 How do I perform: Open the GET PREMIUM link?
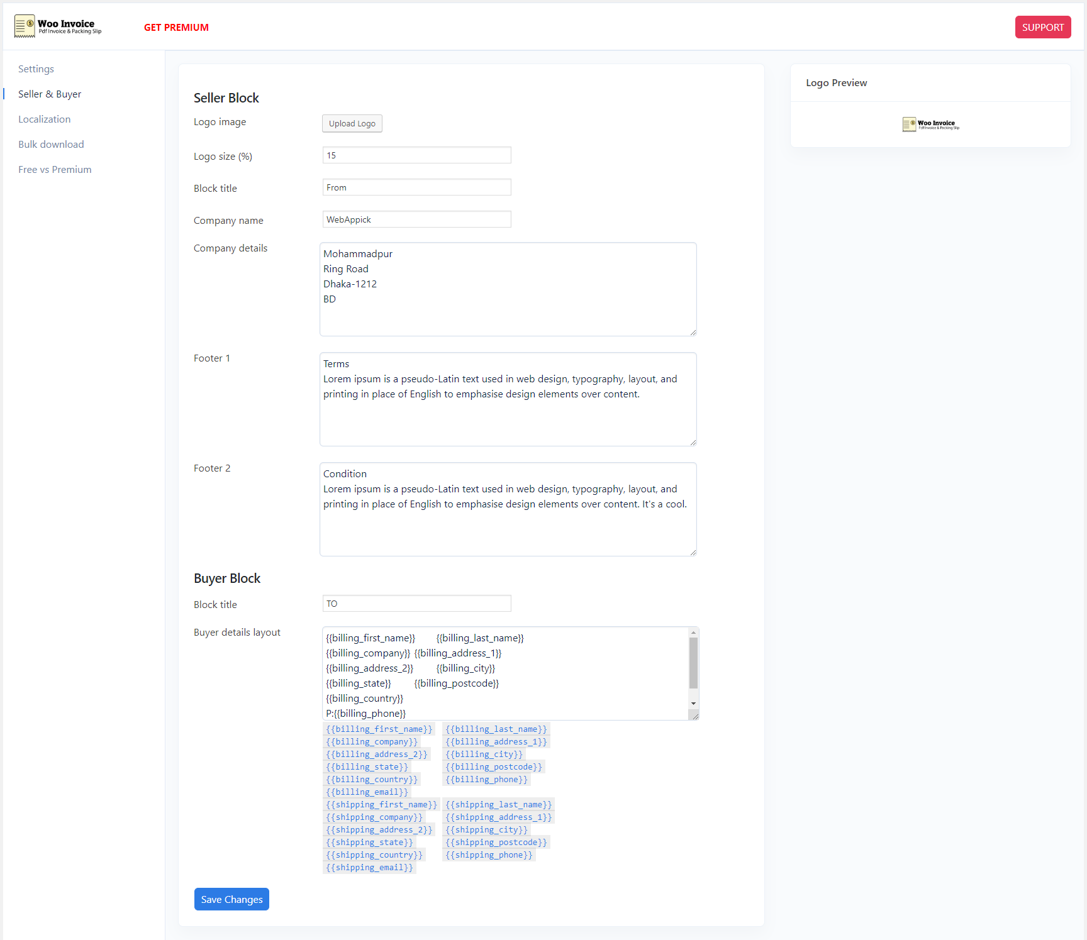tap(176, 28)
